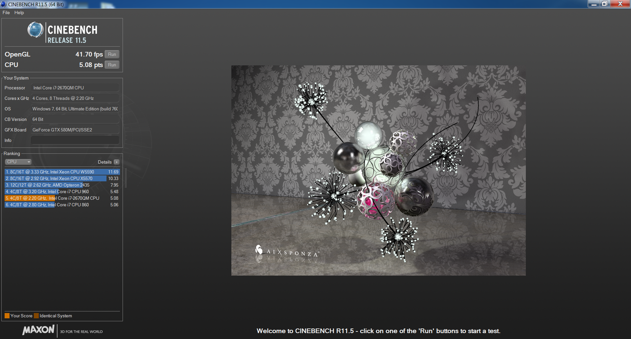Select the Cores x GHz field

point(75,98)
